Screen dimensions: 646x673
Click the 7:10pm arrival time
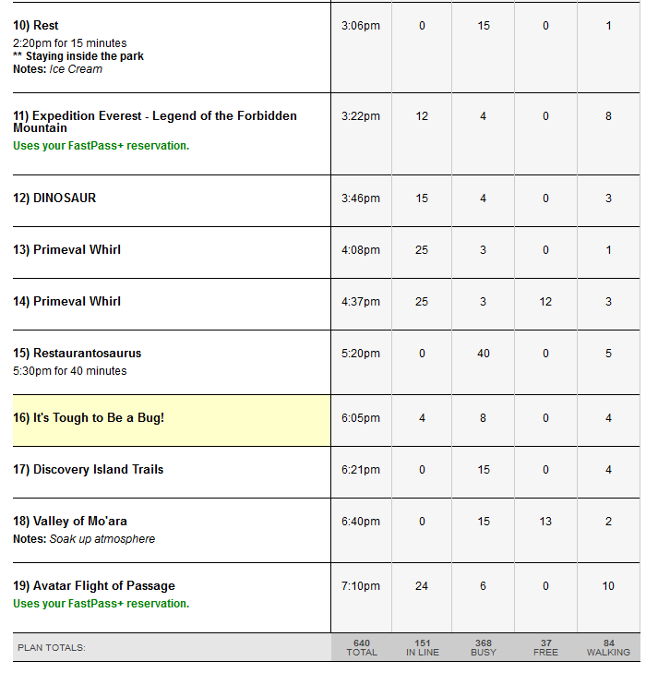pos(361,586)
